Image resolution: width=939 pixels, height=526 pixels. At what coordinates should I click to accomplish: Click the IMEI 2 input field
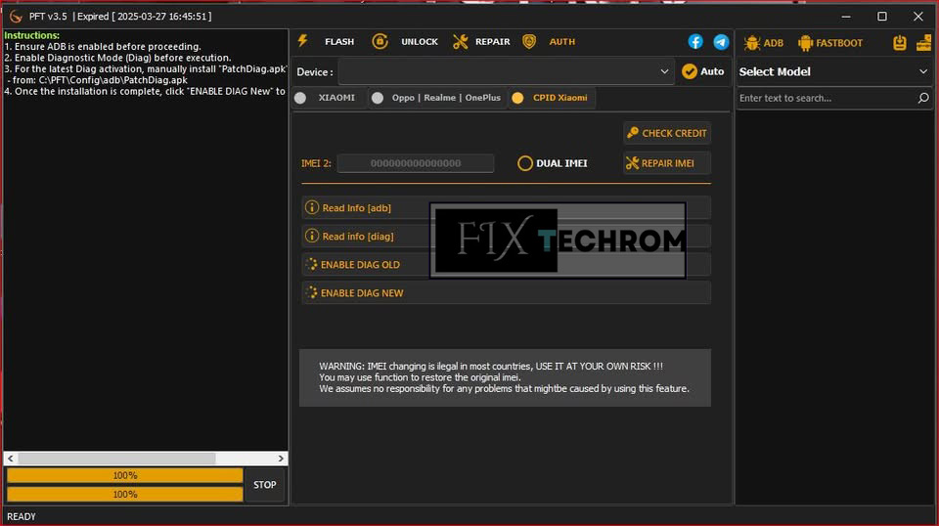(x=416, y=162)
